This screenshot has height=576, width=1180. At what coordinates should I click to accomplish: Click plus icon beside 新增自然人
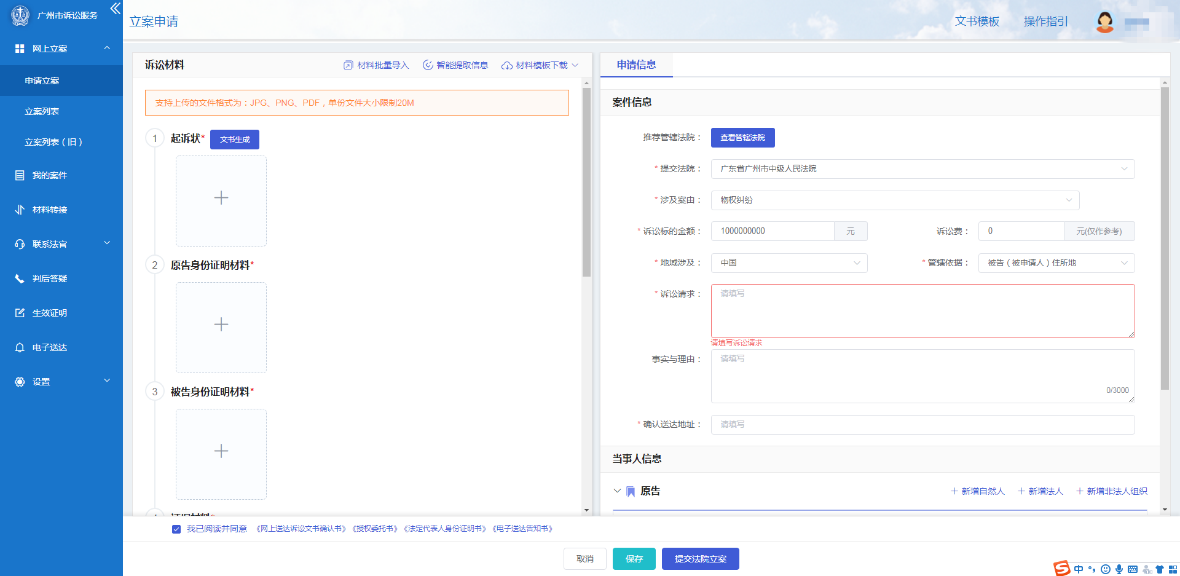954,491
